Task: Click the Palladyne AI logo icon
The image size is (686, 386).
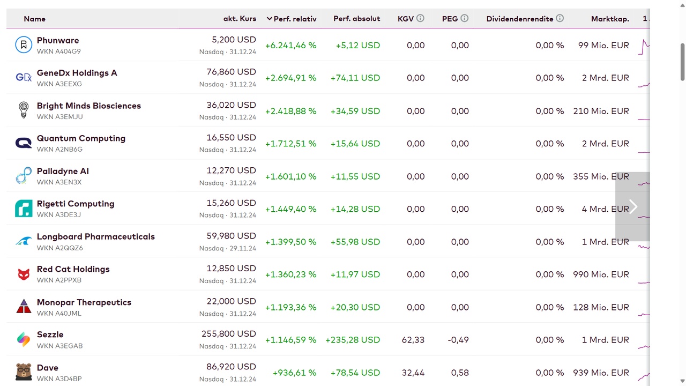Action: (x=24, y=176)
